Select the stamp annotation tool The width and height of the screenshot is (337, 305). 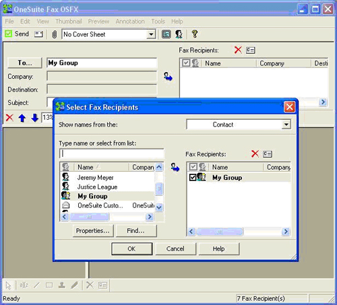point(62,285)
